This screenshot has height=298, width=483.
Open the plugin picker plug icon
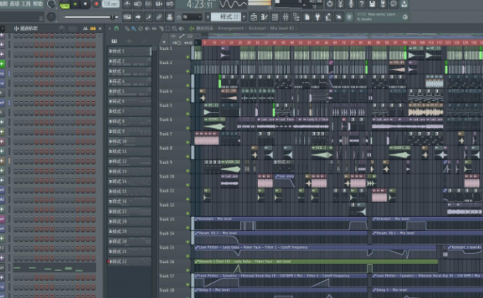(317, 17)
